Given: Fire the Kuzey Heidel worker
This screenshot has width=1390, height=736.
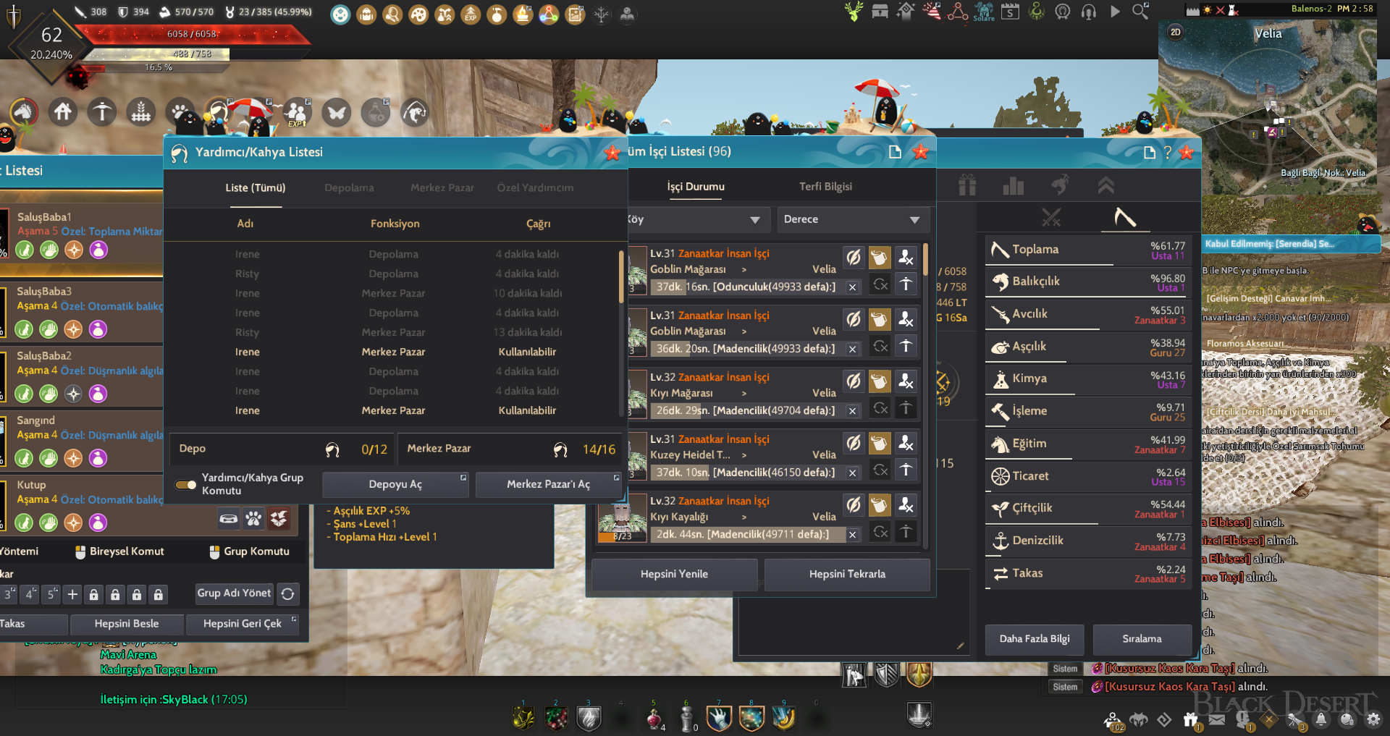Looking at the screenshot, I should 906,444.
